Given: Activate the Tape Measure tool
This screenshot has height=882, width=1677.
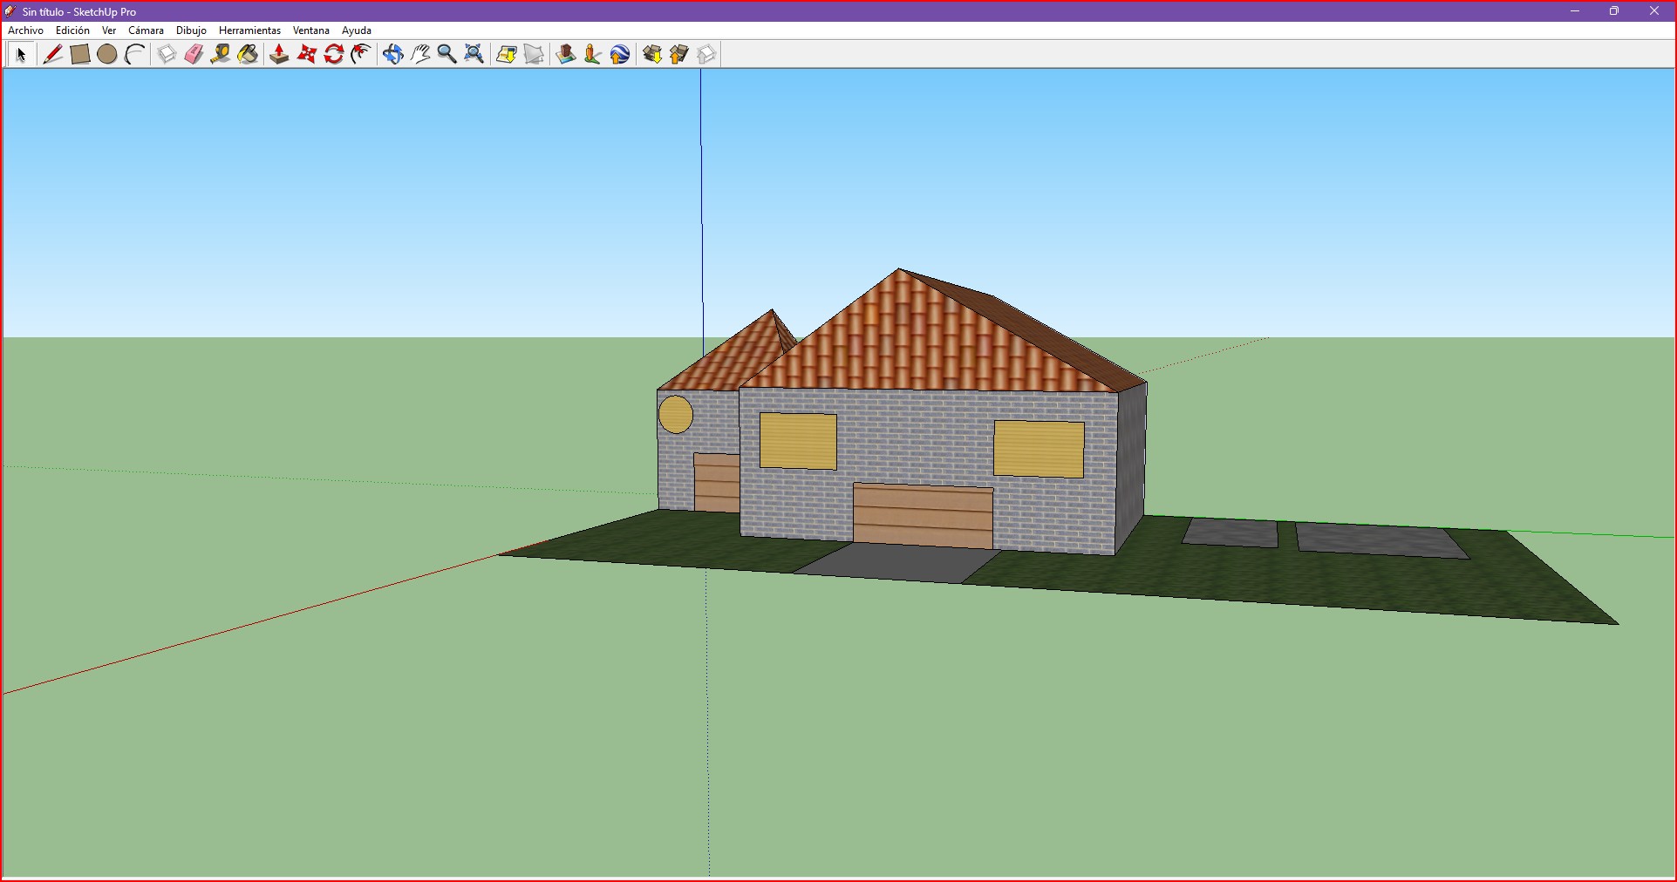Looking at the screenshot, I should tap(221, 55).
